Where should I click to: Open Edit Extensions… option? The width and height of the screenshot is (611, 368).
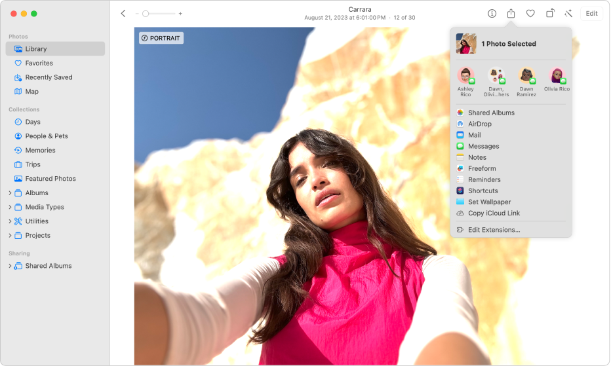pos(494,230)
